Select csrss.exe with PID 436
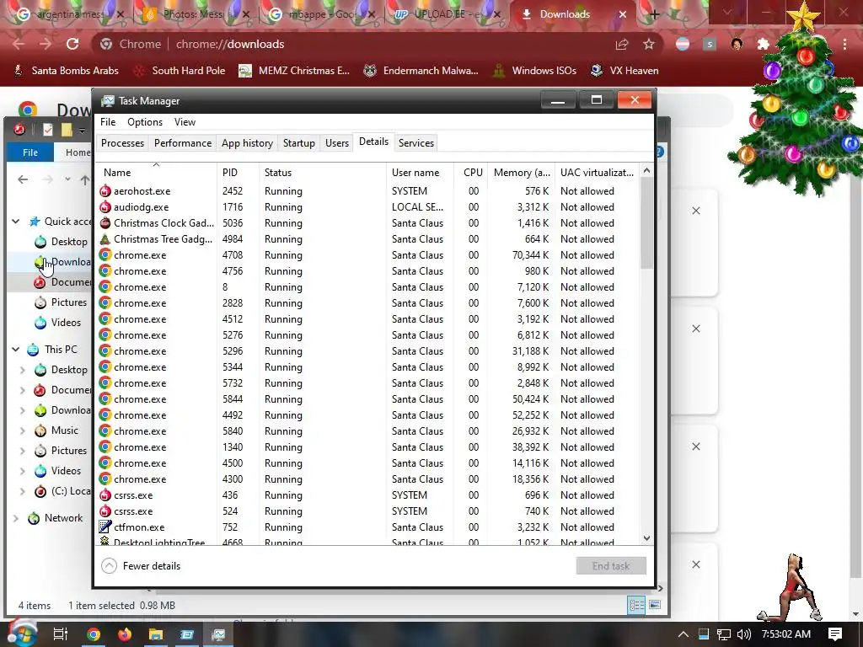Viewport: 863px width, 647px height. pyautogui.click(x=367, y=495)
